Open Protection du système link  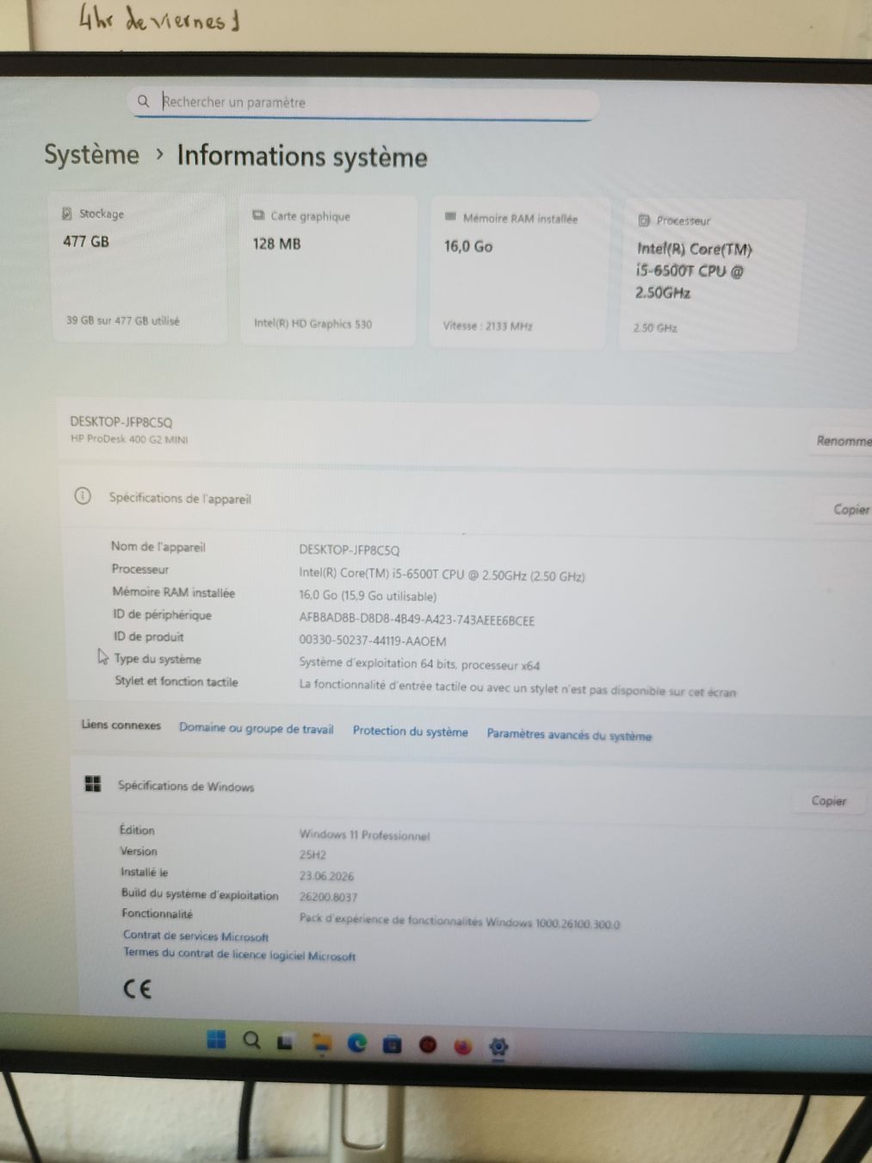coord(411,731)
